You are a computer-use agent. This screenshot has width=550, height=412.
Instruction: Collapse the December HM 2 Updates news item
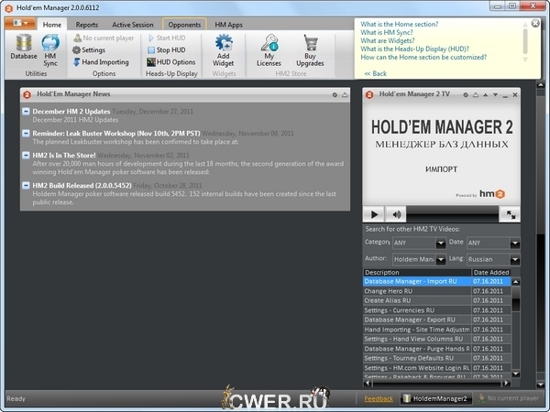[x=27, y=112]
